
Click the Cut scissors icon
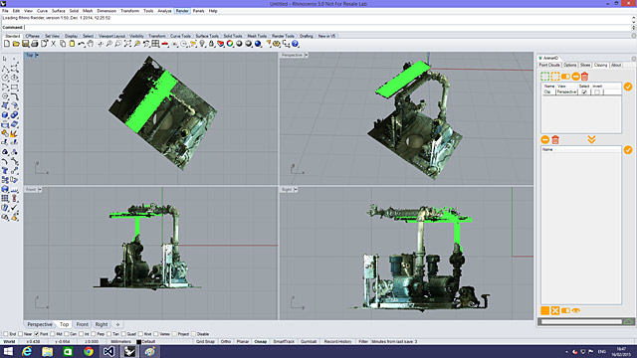click(x=53, y=44)
